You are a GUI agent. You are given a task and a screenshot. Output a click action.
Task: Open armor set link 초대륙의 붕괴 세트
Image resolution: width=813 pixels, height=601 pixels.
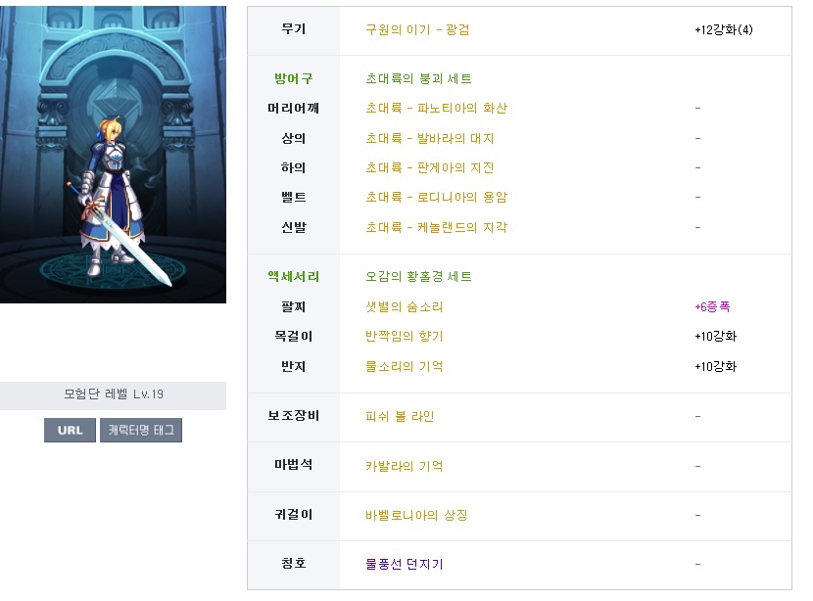(x=418, y=78)
